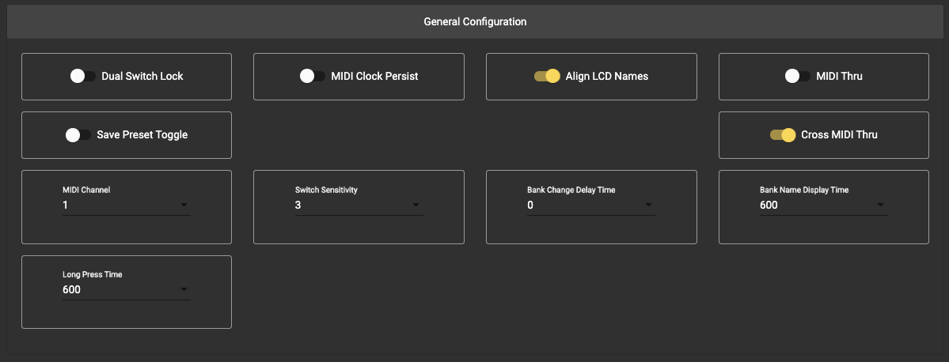Expand the Bank Name Display Time dropdown arrow
The width and height of the screenshot is (949, 362).
point(880,206)
